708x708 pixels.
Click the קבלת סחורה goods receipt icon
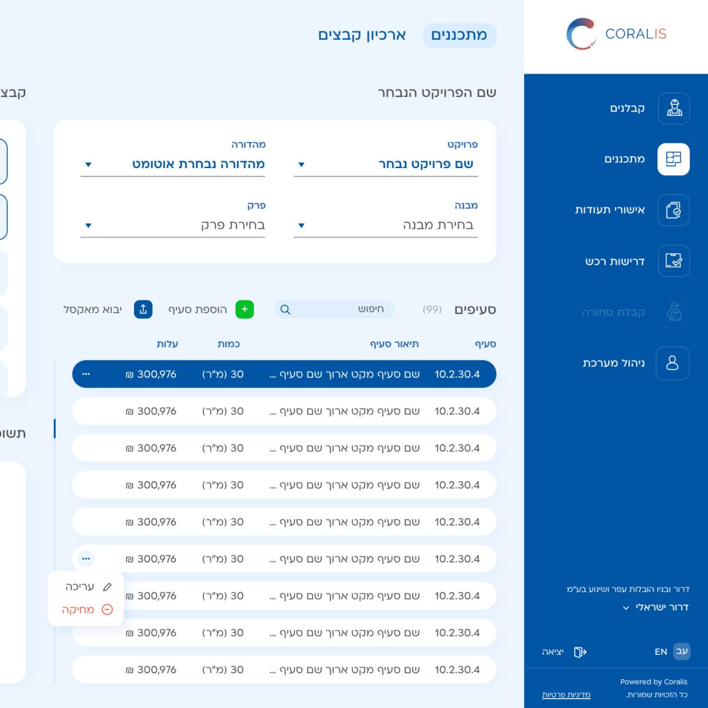click(x=674, y=312)
